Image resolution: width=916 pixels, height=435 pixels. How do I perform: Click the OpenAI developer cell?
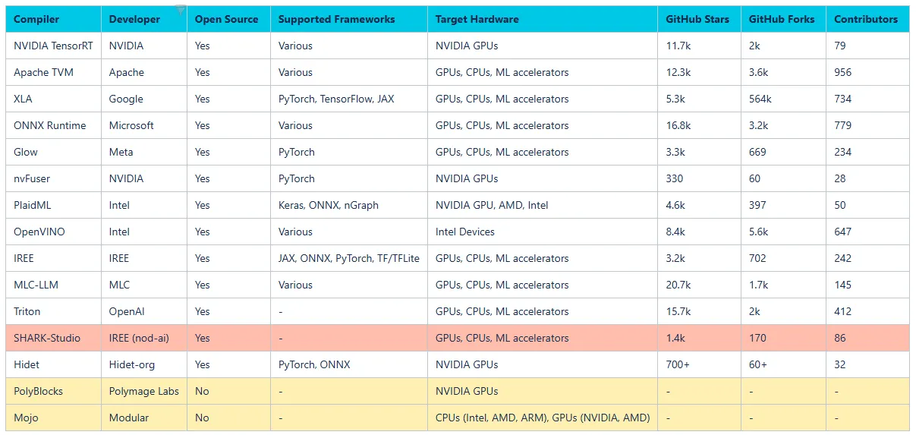click(144, 311)
